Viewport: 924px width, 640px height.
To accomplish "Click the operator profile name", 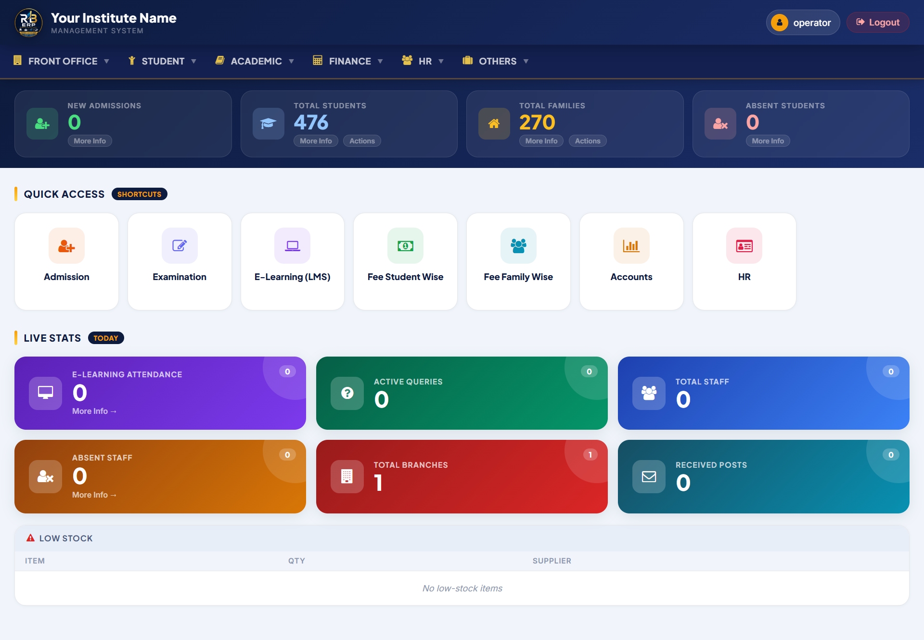I will point(812,23).
